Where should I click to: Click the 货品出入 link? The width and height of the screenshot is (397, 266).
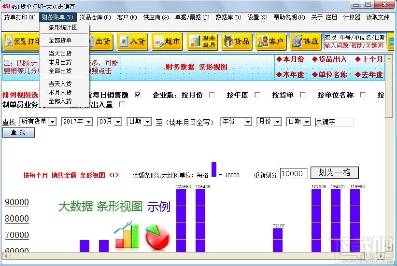(x=329, y=59)
